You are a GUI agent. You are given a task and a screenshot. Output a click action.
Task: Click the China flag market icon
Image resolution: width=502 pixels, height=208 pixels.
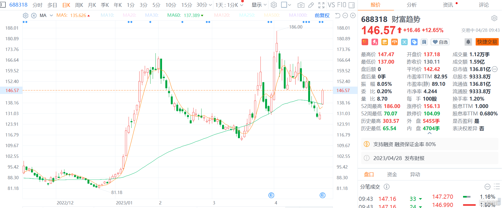365,42
